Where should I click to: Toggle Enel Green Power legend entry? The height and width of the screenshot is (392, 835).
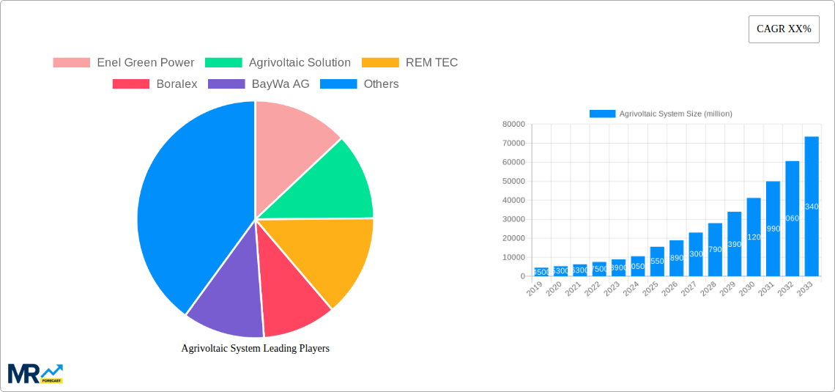click(145, 63)
